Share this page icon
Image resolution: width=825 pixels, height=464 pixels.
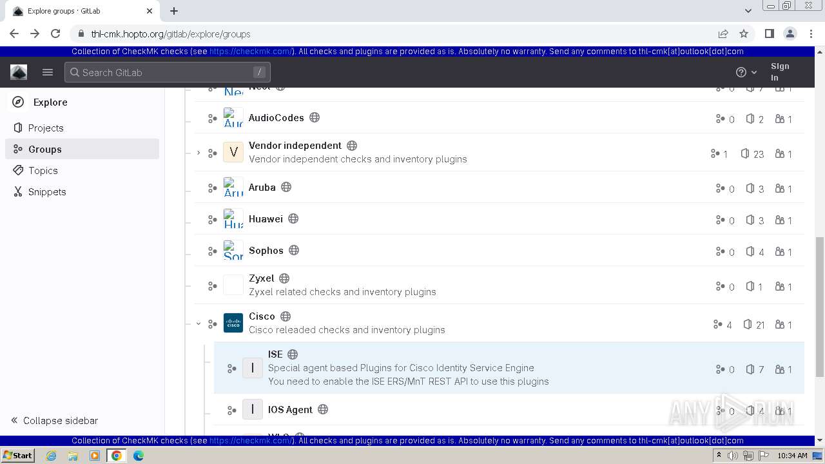click(x=723, y=34)
